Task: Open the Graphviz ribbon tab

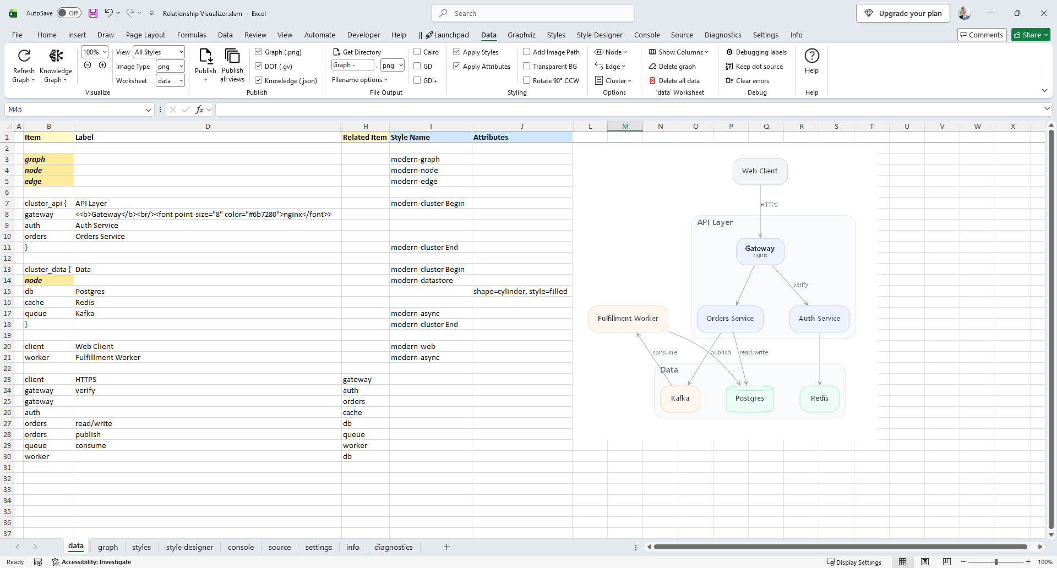Action: 521,35
